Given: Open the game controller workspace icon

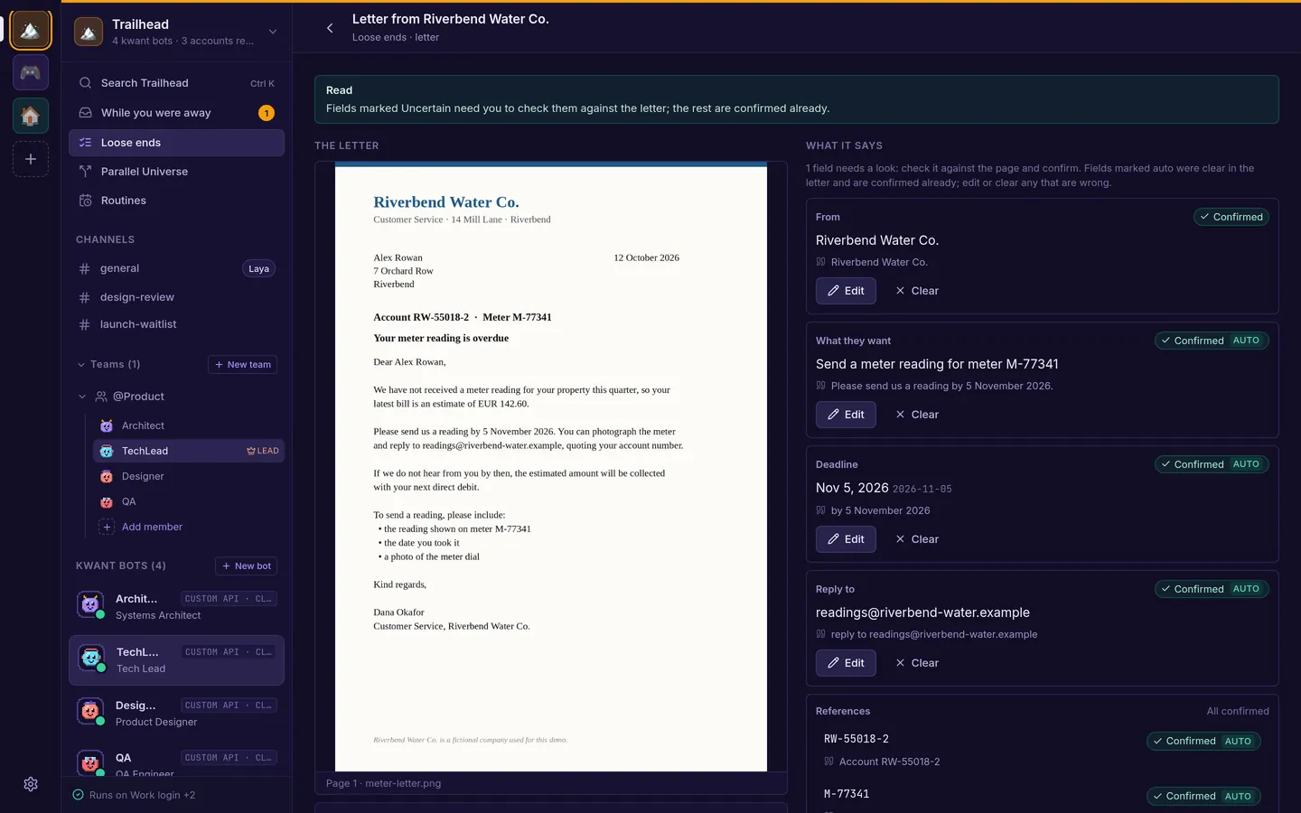Looking at the screenshot, I should click(x=31, y=72).
